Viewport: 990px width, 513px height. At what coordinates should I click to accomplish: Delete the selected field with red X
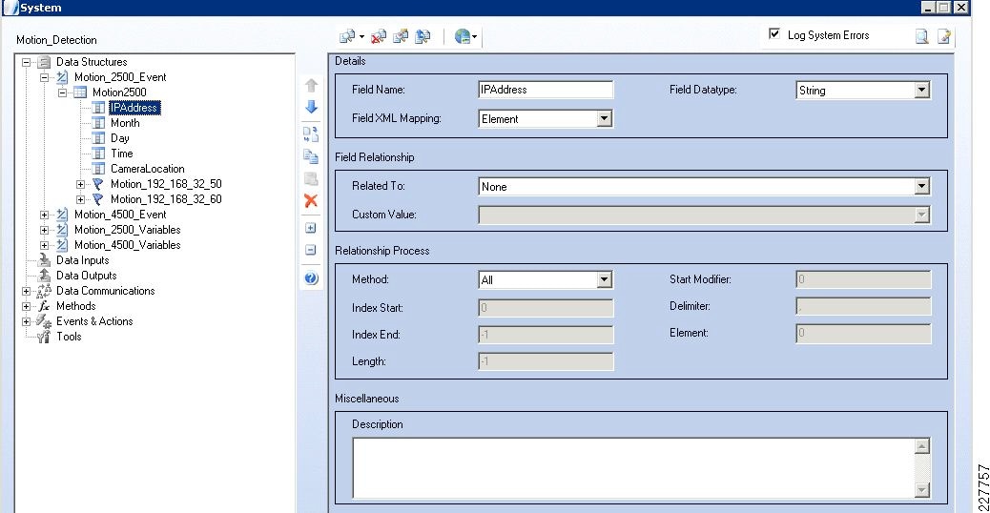click(x=311, y=200)
